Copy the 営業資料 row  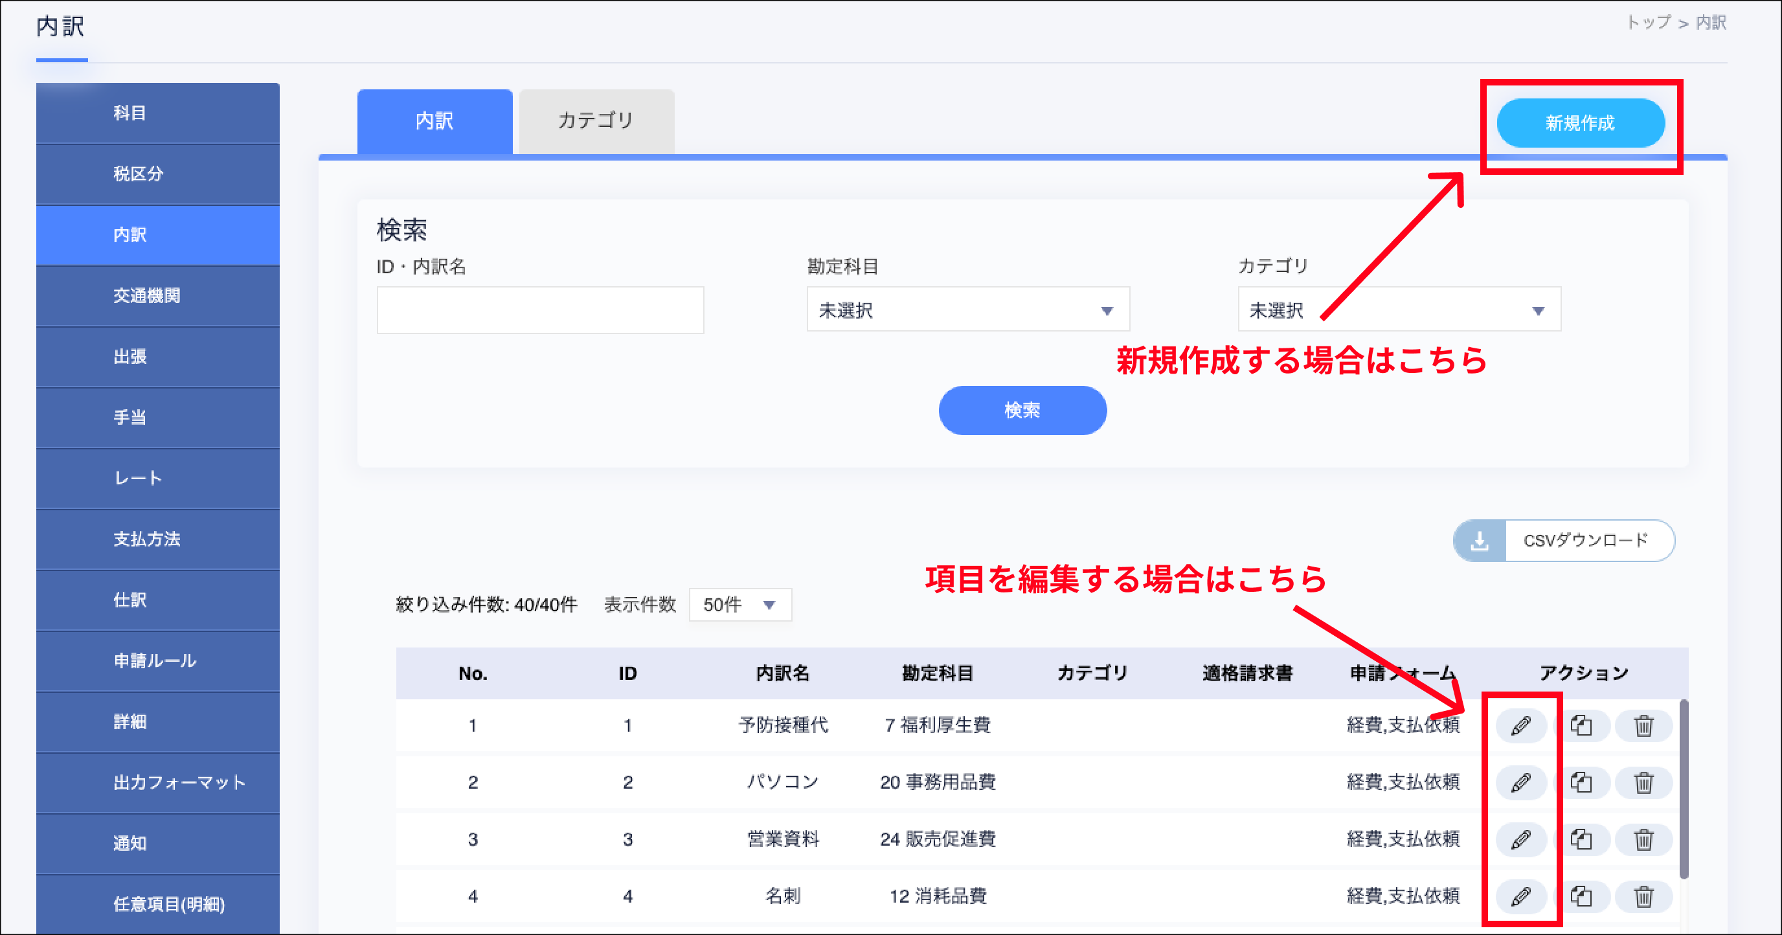[1581, 840]
